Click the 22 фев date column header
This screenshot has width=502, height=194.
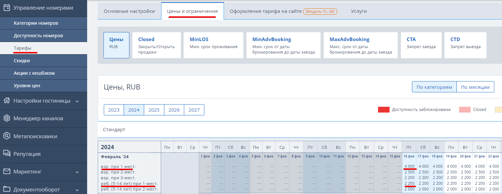pyautogui.click(x=494, y=156)
